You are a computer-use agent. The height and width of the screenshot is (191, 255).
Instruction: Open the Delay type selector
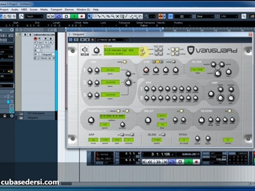click(x=162, y=116)
